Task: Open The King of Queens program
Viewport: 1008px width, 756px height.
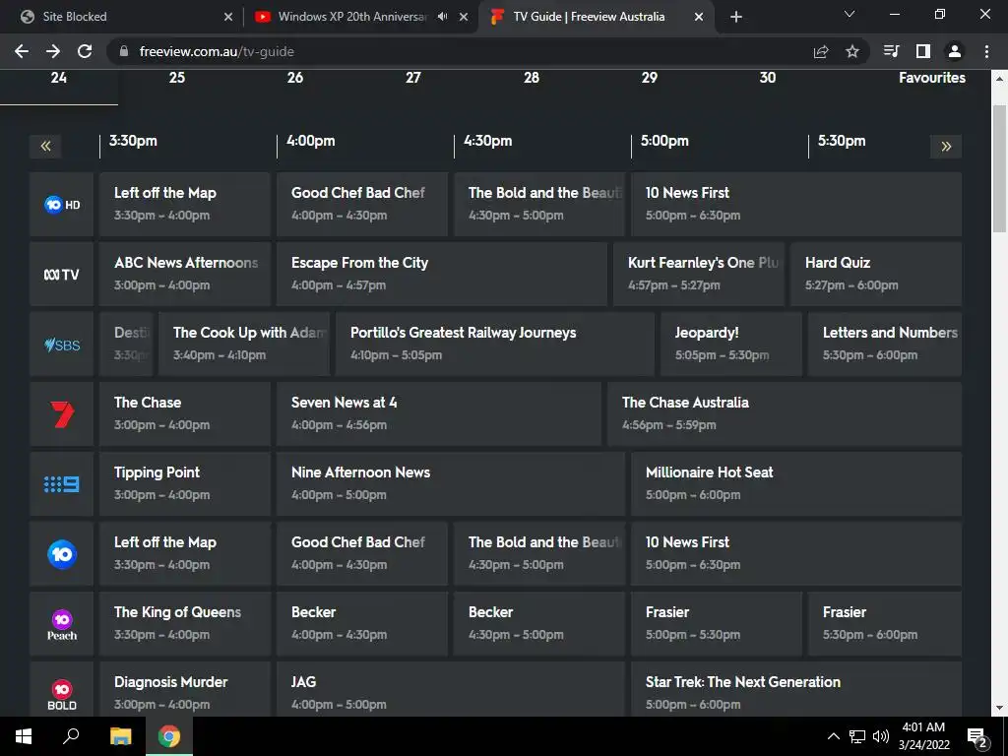Action: pyautogui.click(x=185, y=624)
